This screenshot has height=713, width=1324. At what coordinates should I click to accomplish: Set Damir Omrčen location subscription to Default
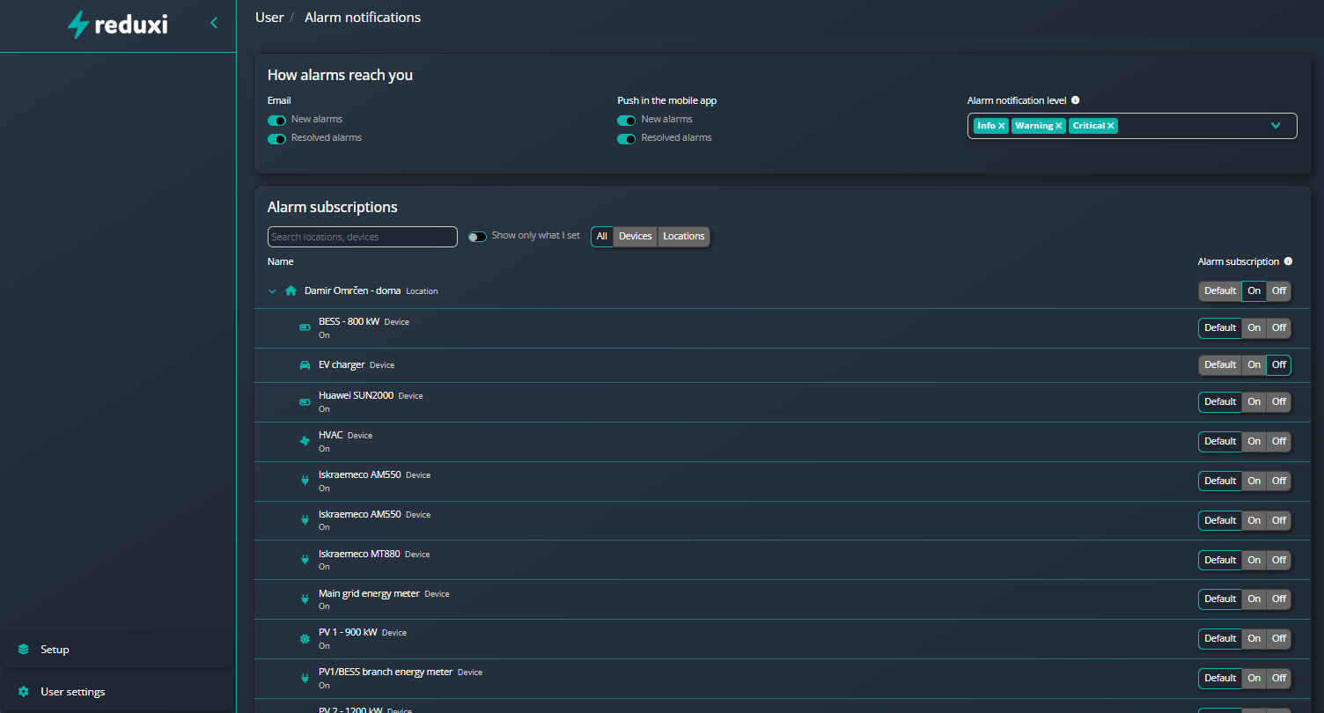click(1220, 290)
